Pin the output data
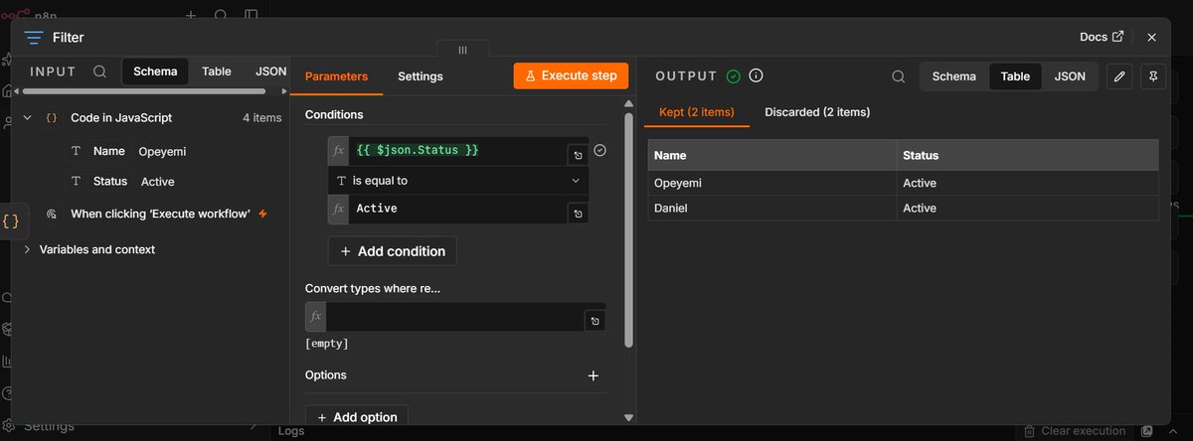The width and height of the screenshot is (1193, 441). tap(1152, 76)
